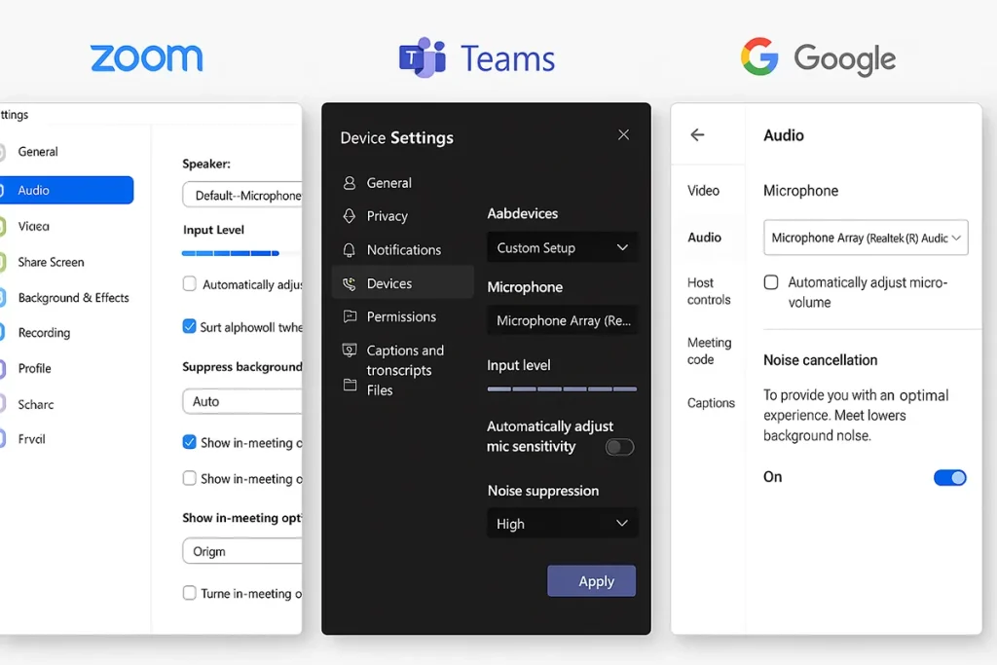Open the Zoom Speaker Default--Microphone dropdown
Viewport: 997px width, 665px height.
tap(242, 195)
